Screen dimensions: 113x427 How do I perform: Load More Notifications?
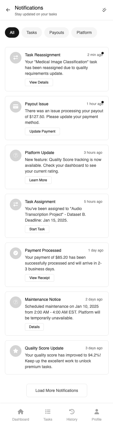tap(57, 390)
